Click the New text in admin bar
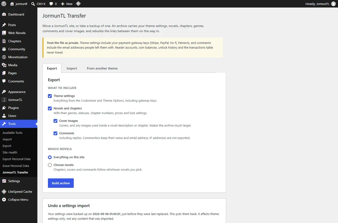This screenshot has height=223, width=338. 69,4
